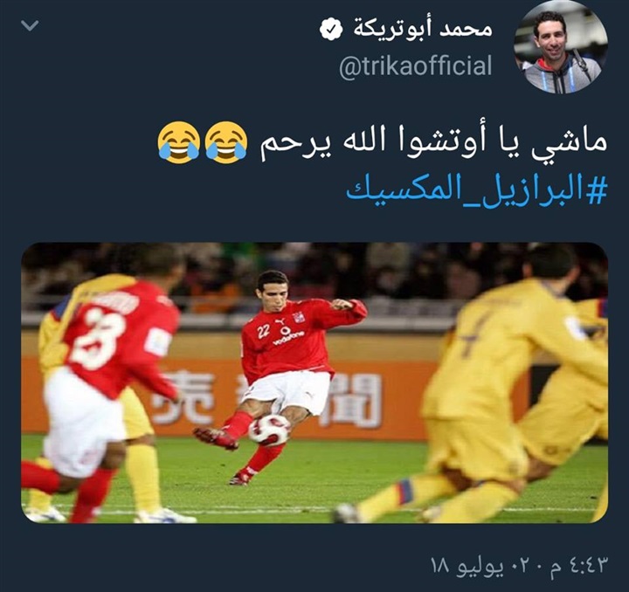The width and height of the screenshot is (629, 592).
Task: Open the attached football match photo
Action: pos(314,382)
